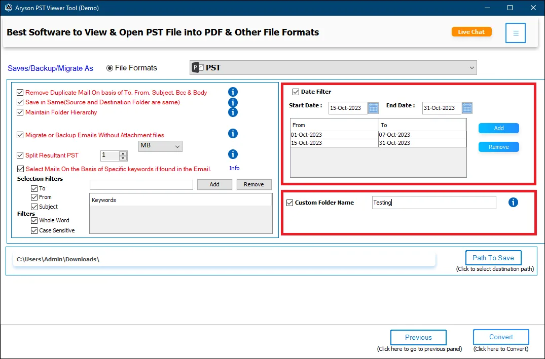Click Path To Save button
The height and width of the screenshot is (359, 545).
[493, 258]
